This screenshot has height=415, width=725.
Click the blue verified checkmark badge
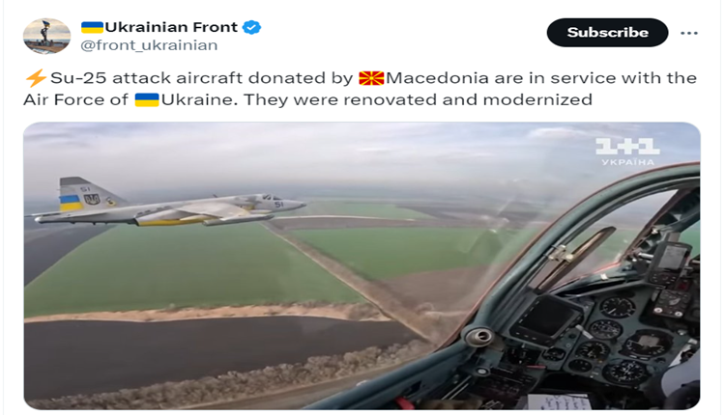tap(252, 28)
